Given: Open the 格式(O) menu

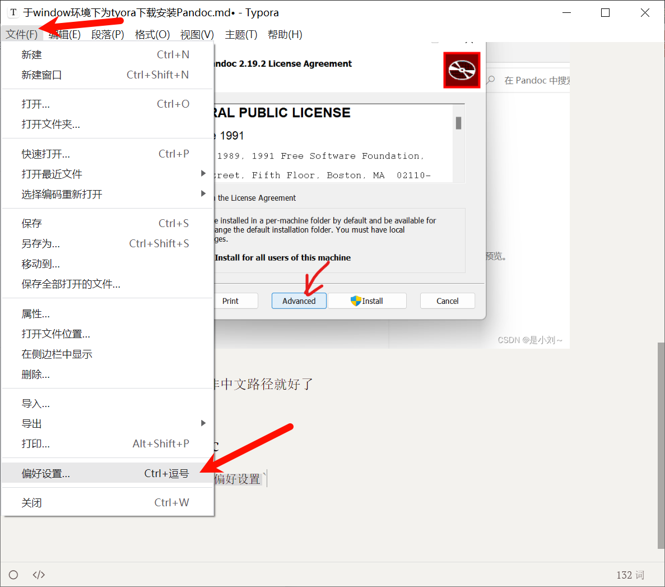Looking at the screenshot, I should tap(152, 34).
